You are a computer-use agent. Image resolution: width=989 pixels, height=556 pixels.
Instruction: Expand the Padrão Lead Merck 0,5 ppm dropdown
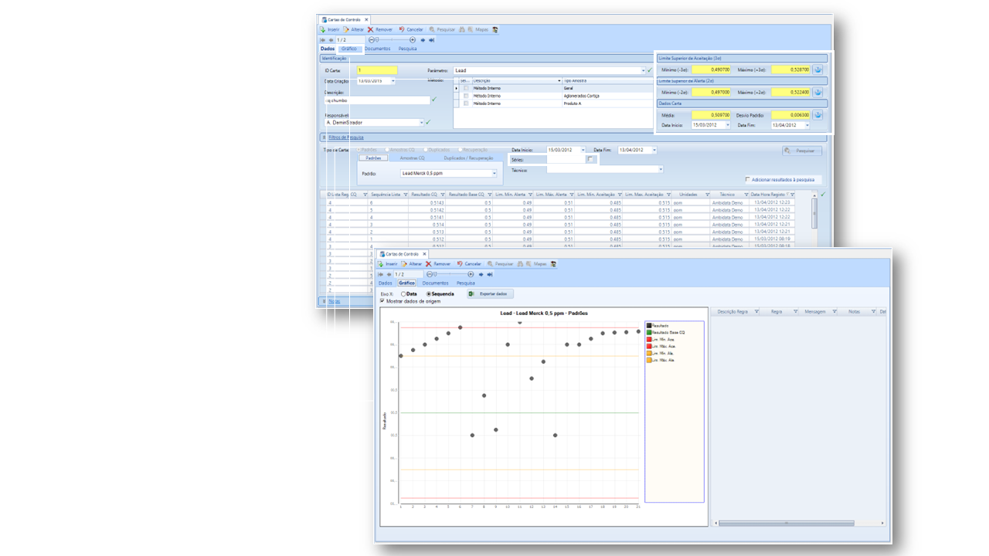494,174
